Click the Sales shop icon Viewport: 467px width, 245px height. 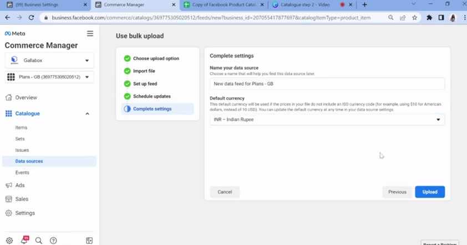pos(9,199)
